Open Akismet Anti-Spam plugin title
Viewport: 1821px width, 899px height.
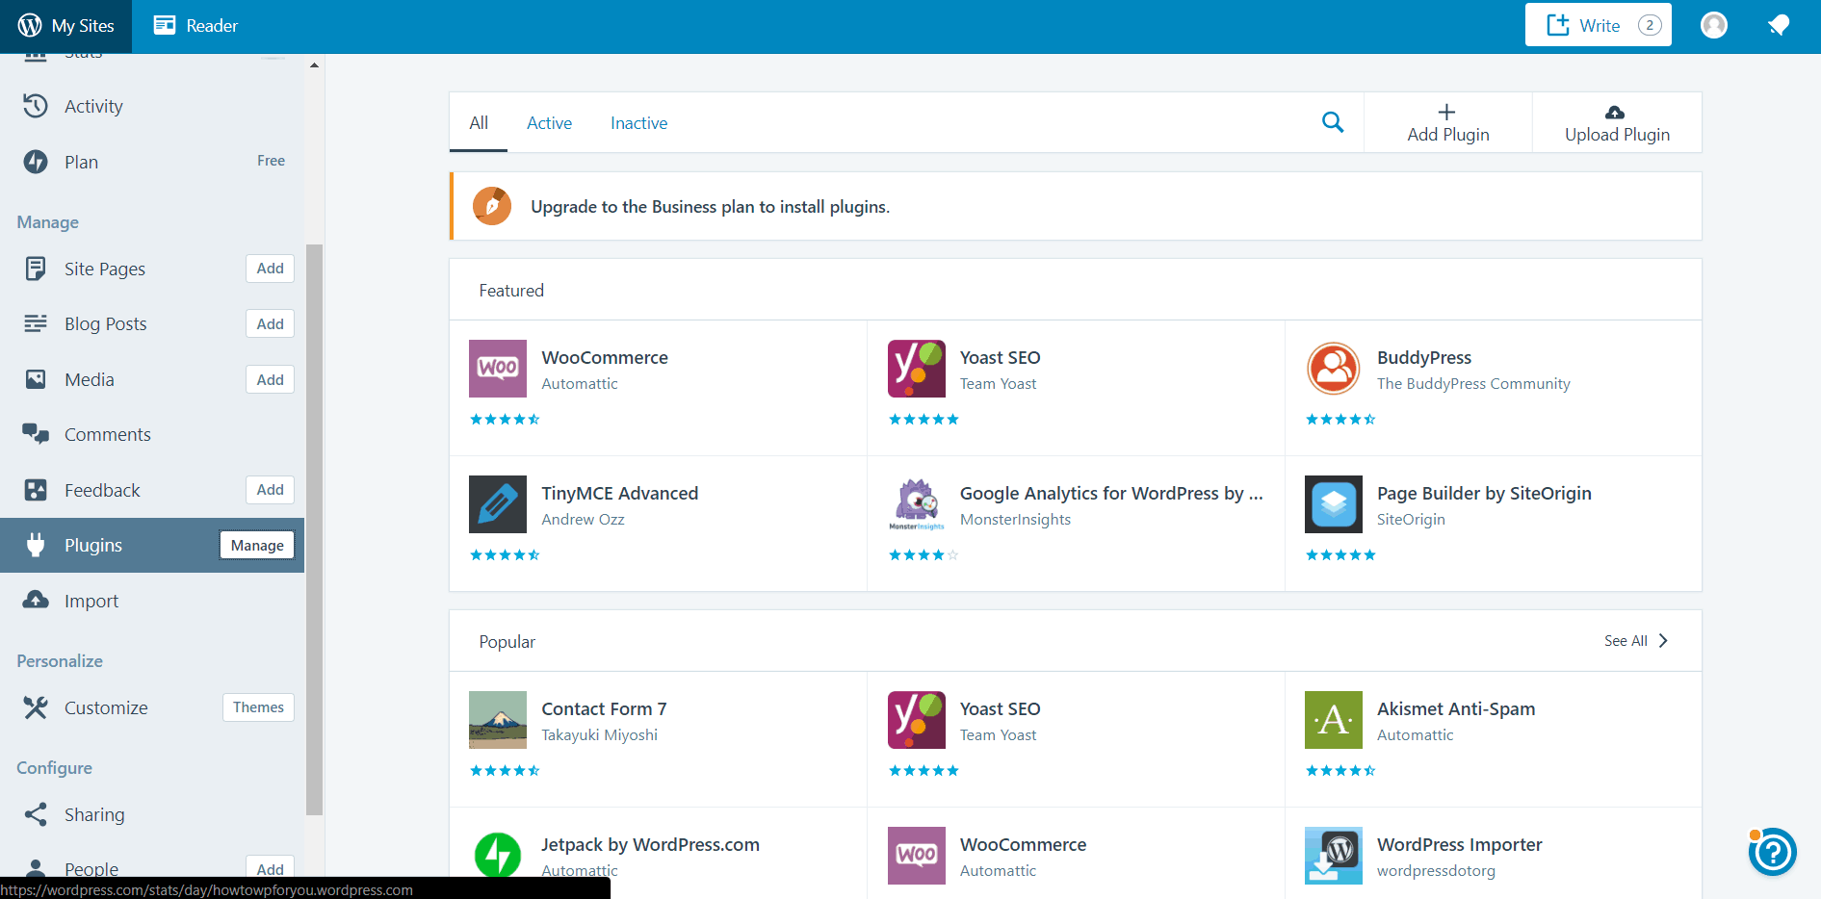[1456, 708]
